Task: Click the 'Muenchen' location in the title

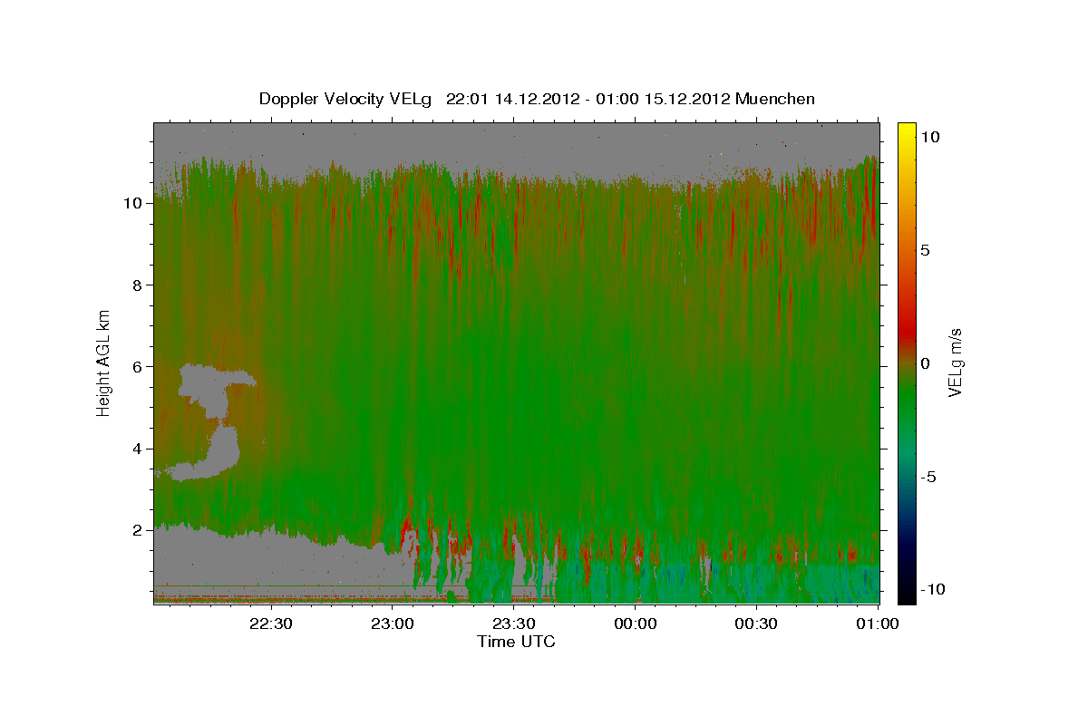Action: pyautogui.click(x=775, y=99)
